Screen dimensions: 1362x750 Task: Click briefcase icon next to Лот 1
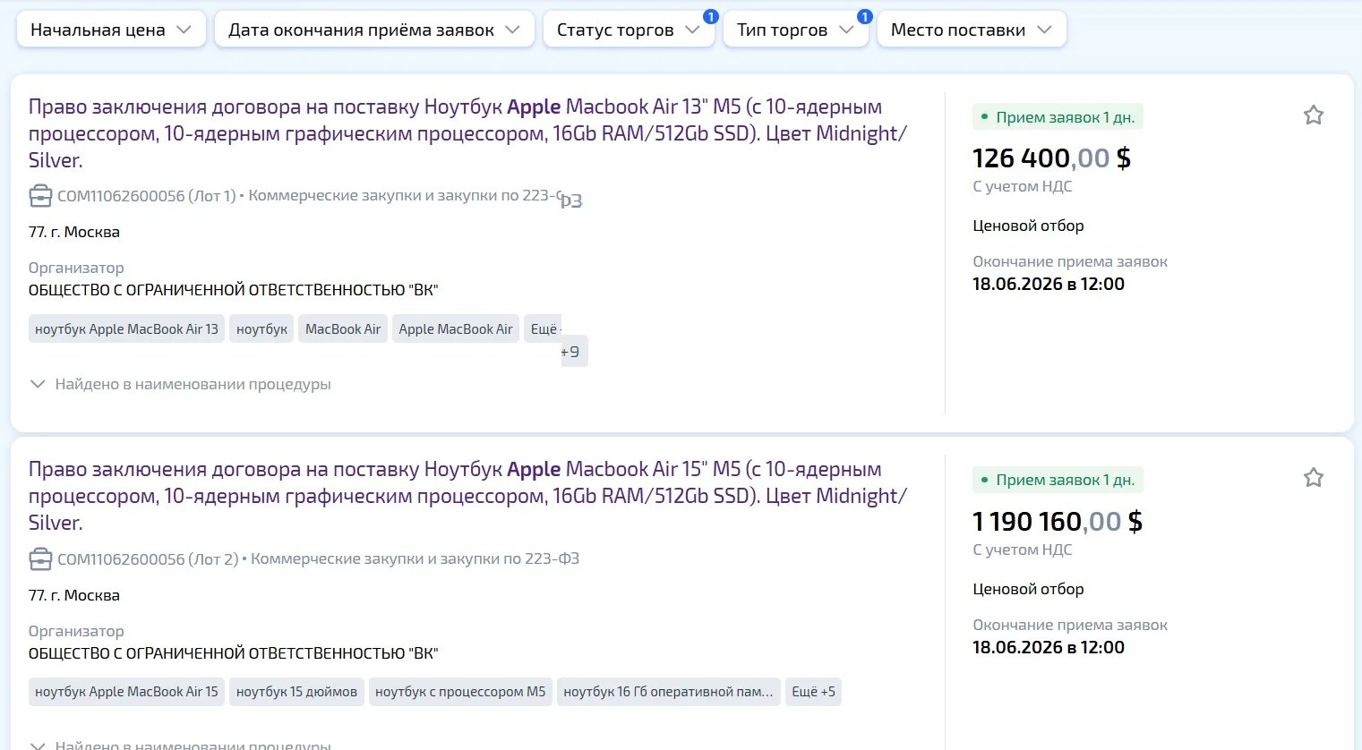point(40,196)
